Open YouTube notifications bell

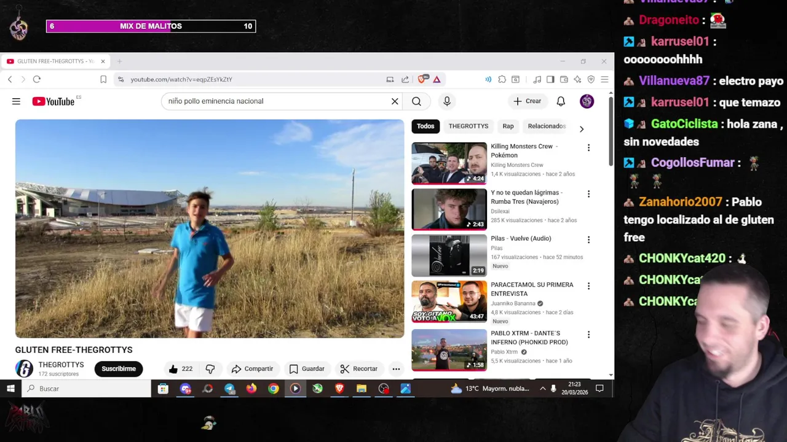561,101
